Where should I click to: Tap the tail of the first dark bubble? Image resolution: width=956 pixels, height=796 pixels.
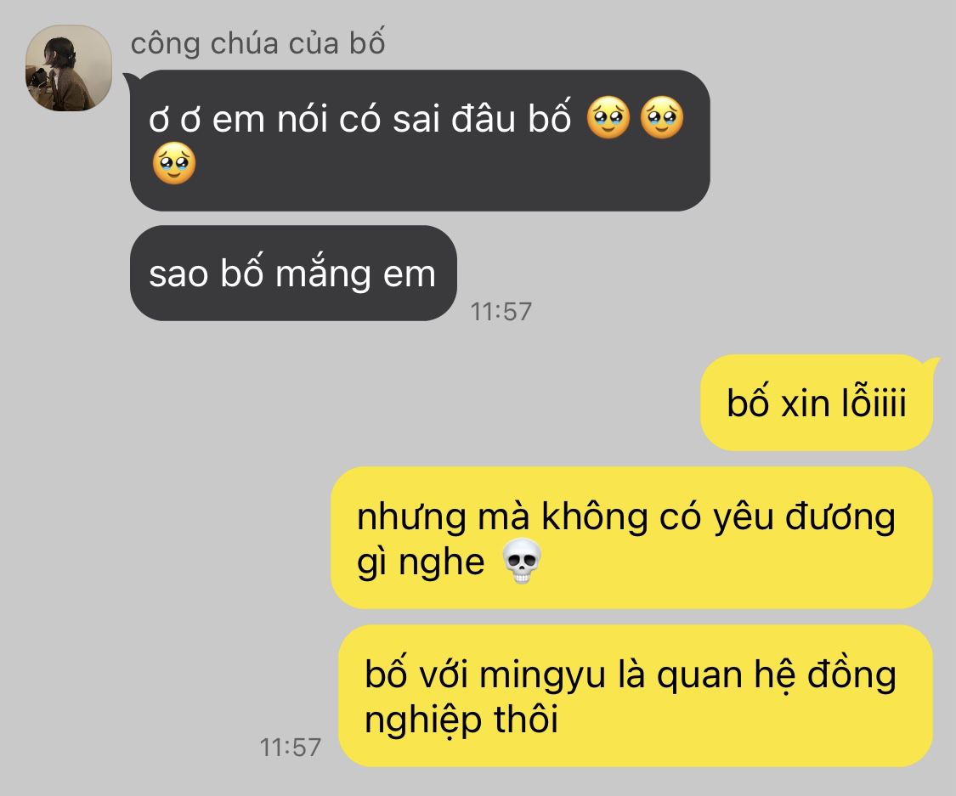click(129, 79)
